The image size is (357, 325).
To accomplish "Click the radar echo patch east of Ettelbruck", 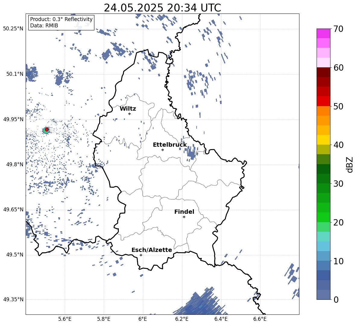I will 191,153.
